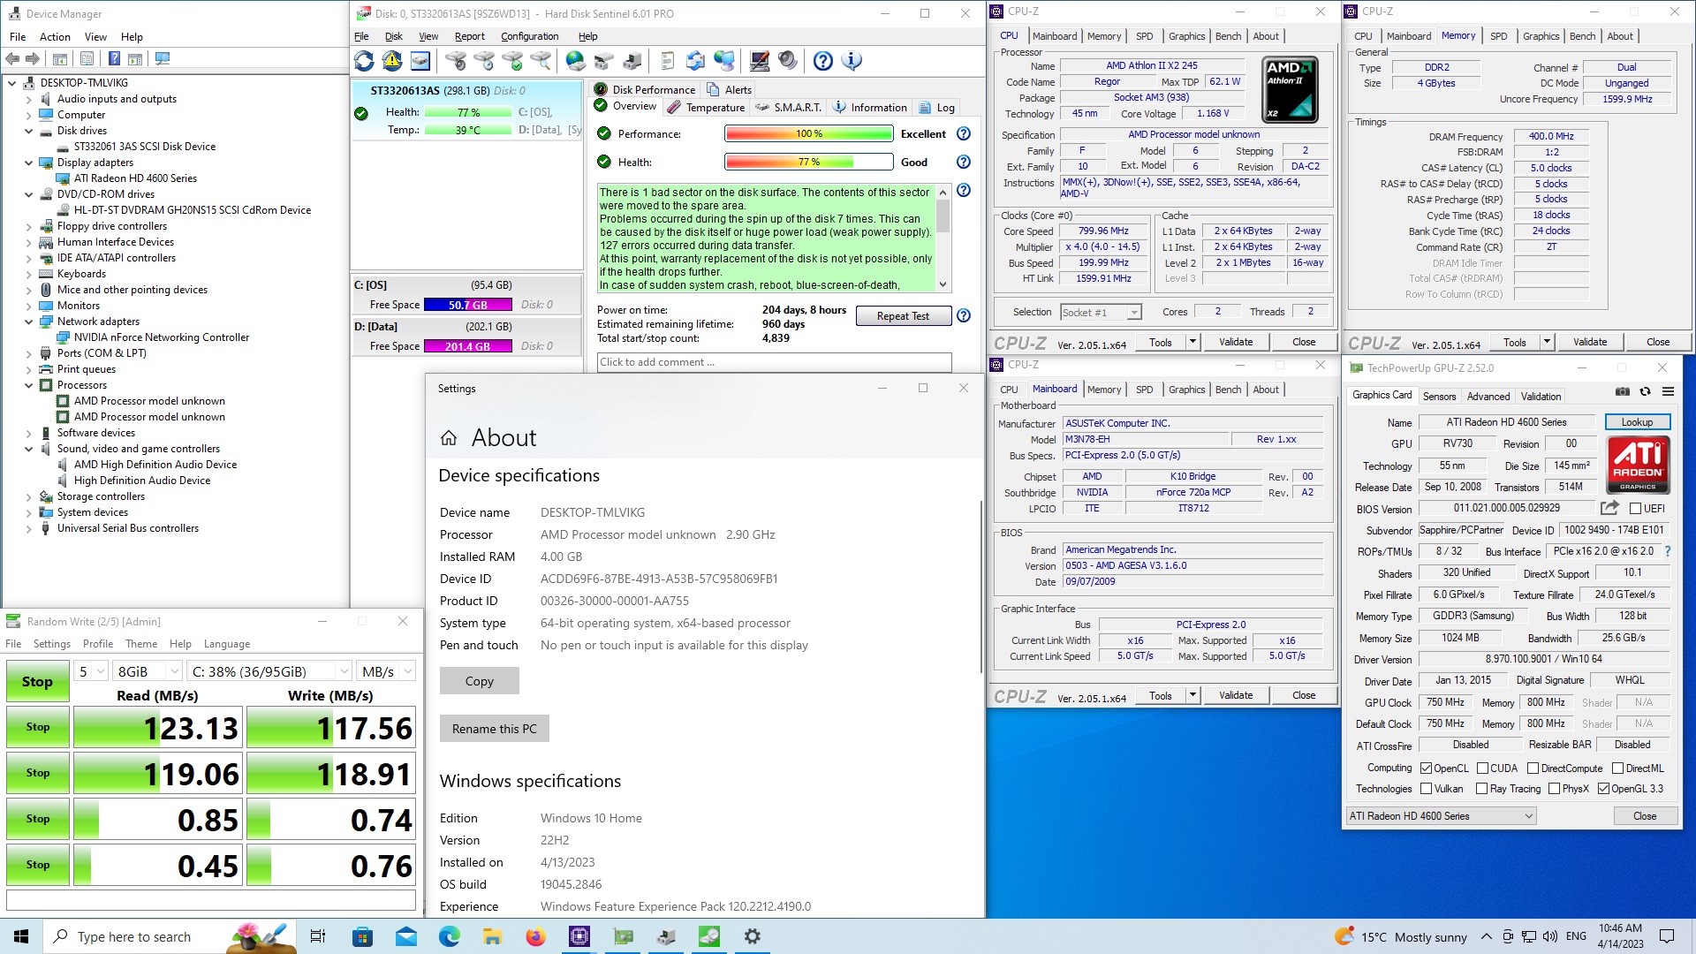The image size is (1696, 954).
Task: Click help circle next to Performance bar
Action: click(964, 134)
